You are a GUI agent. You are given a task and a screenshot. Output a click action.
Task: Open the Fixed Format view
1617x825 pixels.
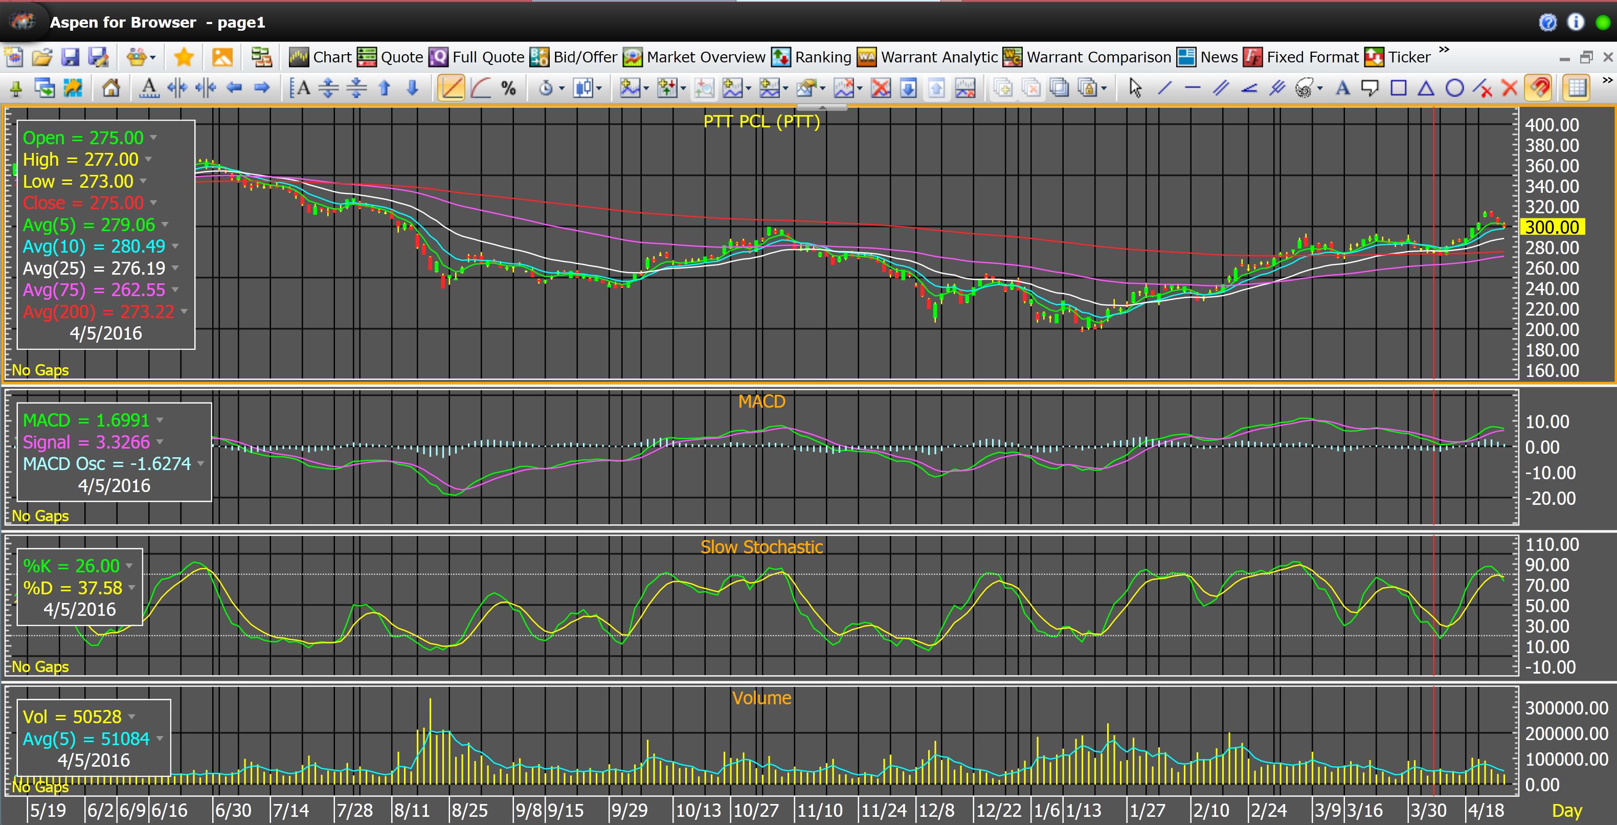point(1300,57)
